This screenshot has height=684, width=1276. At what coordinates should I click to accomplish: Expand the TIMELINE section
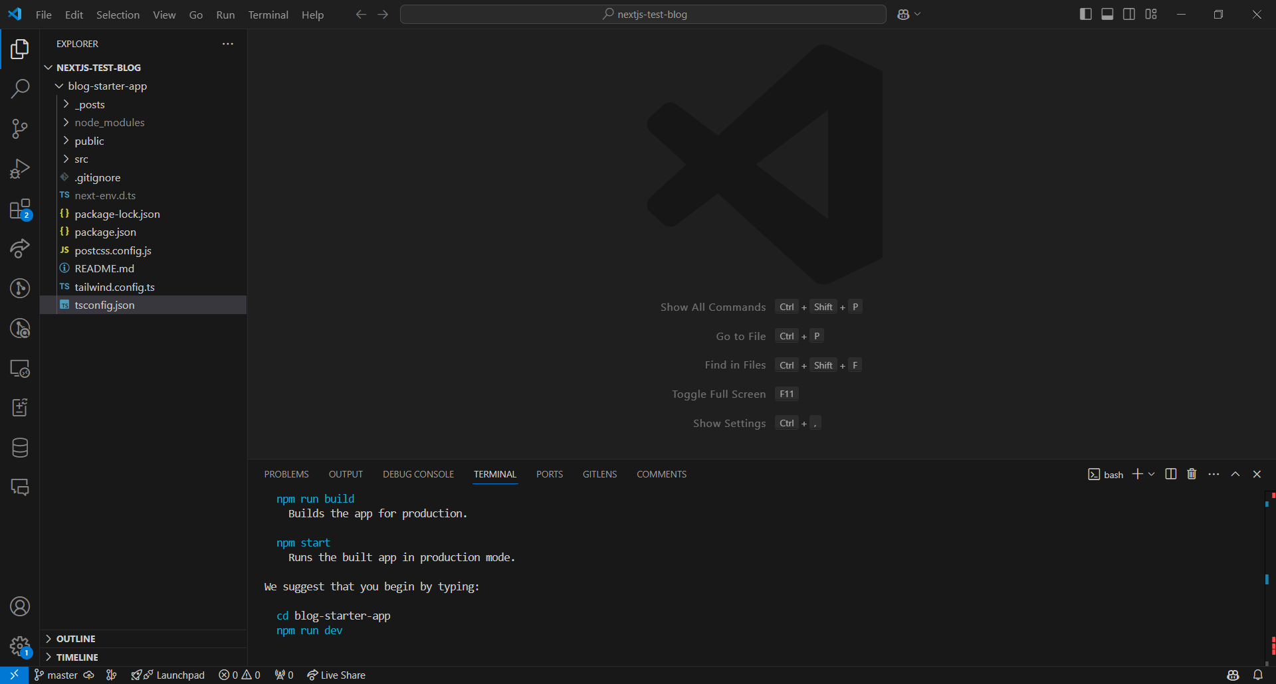(x=143, y=657)
